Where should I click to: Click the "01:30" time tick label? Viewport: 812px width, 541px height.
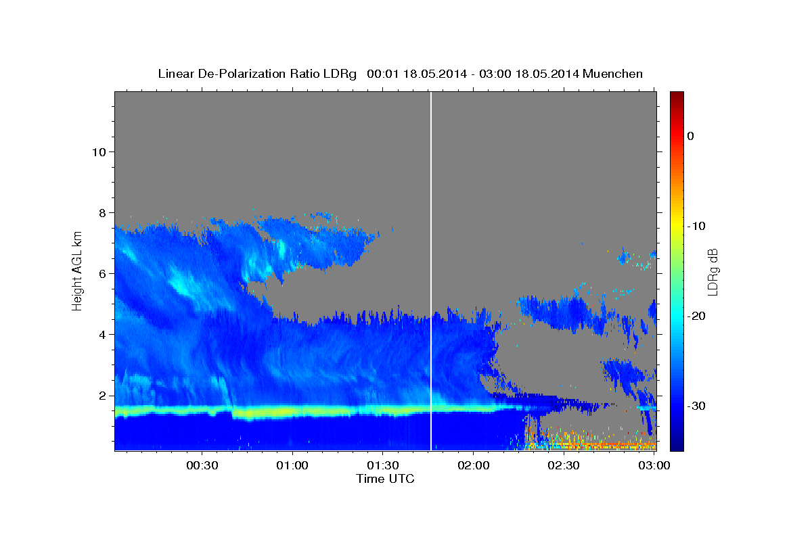coord(382,466)
